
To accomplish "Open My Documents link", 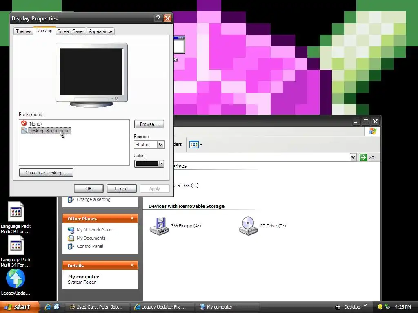I will (x=91, y=238).
